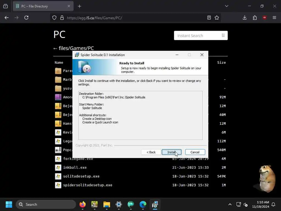Go back one page in the browser
This screenshot has height=211, width=281.
7,18
